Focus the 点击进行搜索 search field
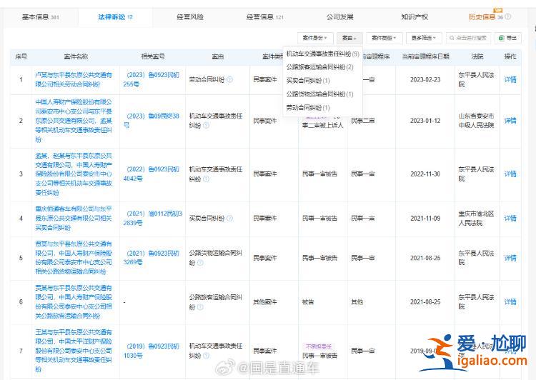 click(468, 38)
